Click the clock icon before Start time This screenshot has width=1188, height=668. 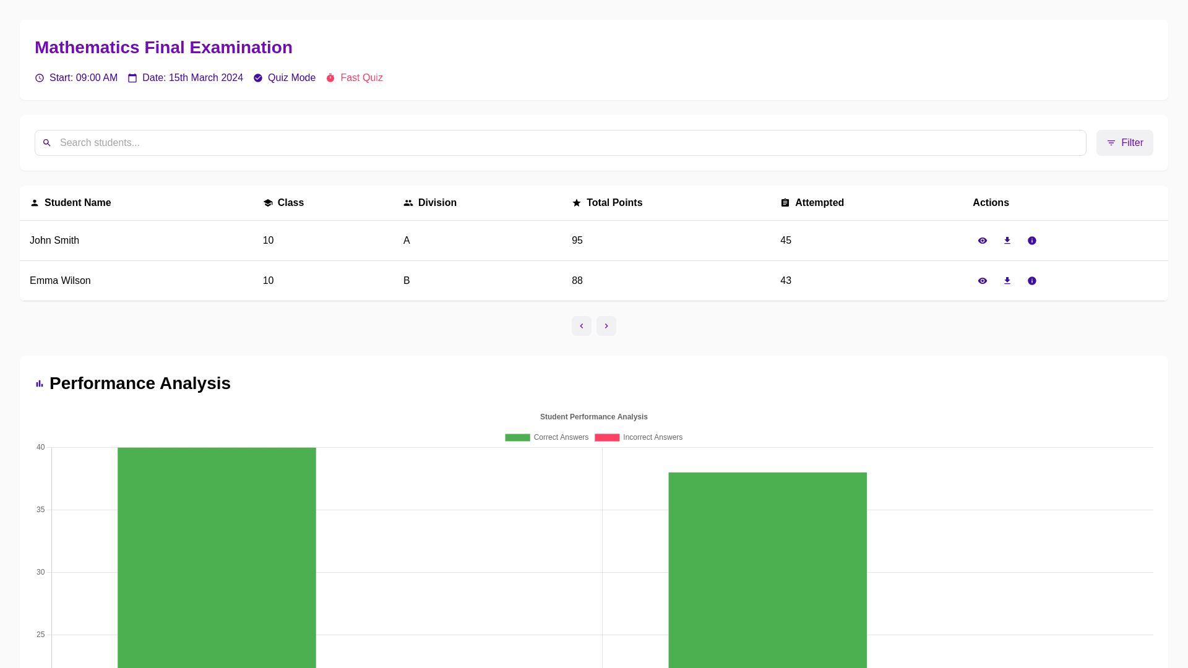[39, 78]
